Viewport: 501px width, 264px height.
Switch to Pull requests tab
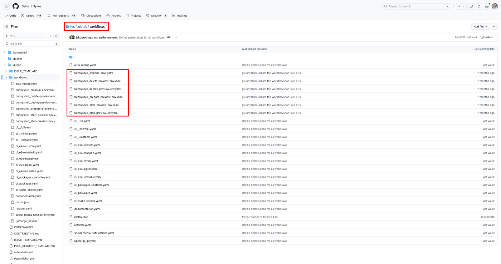62,16
